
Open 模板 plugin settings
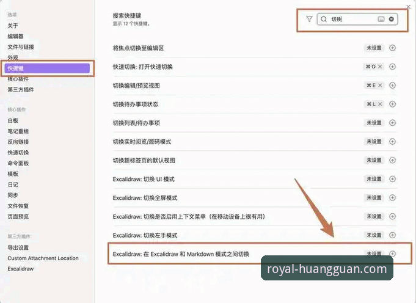tap(13, 173)
